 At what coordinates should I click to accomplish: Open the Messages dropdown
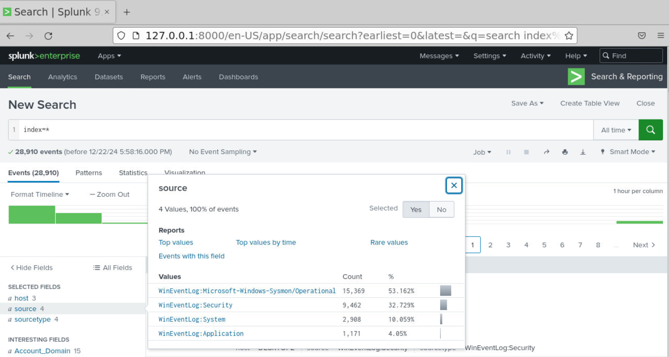(439, 56)
